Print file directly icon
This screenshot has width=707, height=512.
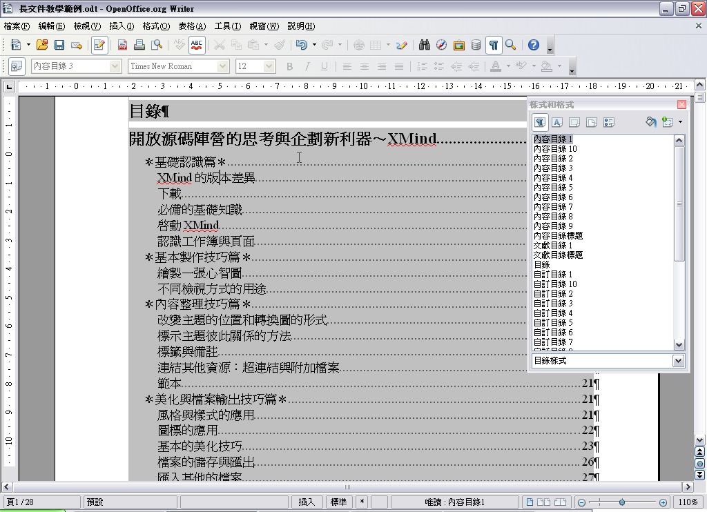point(139,45)
